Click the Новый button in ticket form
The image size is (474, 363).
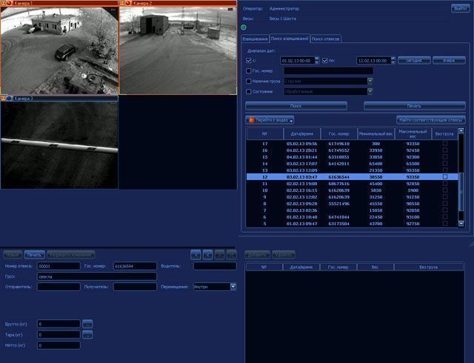coord(13,255)
